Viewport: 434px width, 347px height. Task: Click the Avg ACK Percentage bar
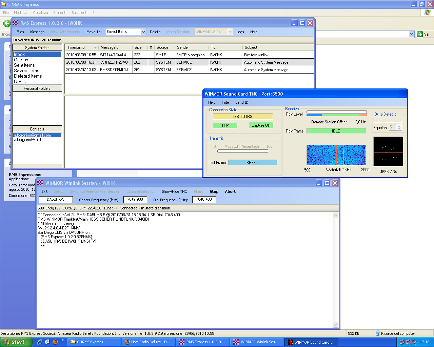pyautogui.click(x=243, y=151)
